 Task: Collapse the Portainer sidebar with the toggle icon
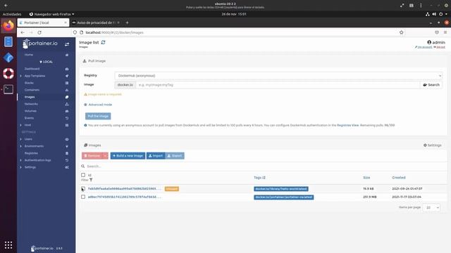[67, 44]
